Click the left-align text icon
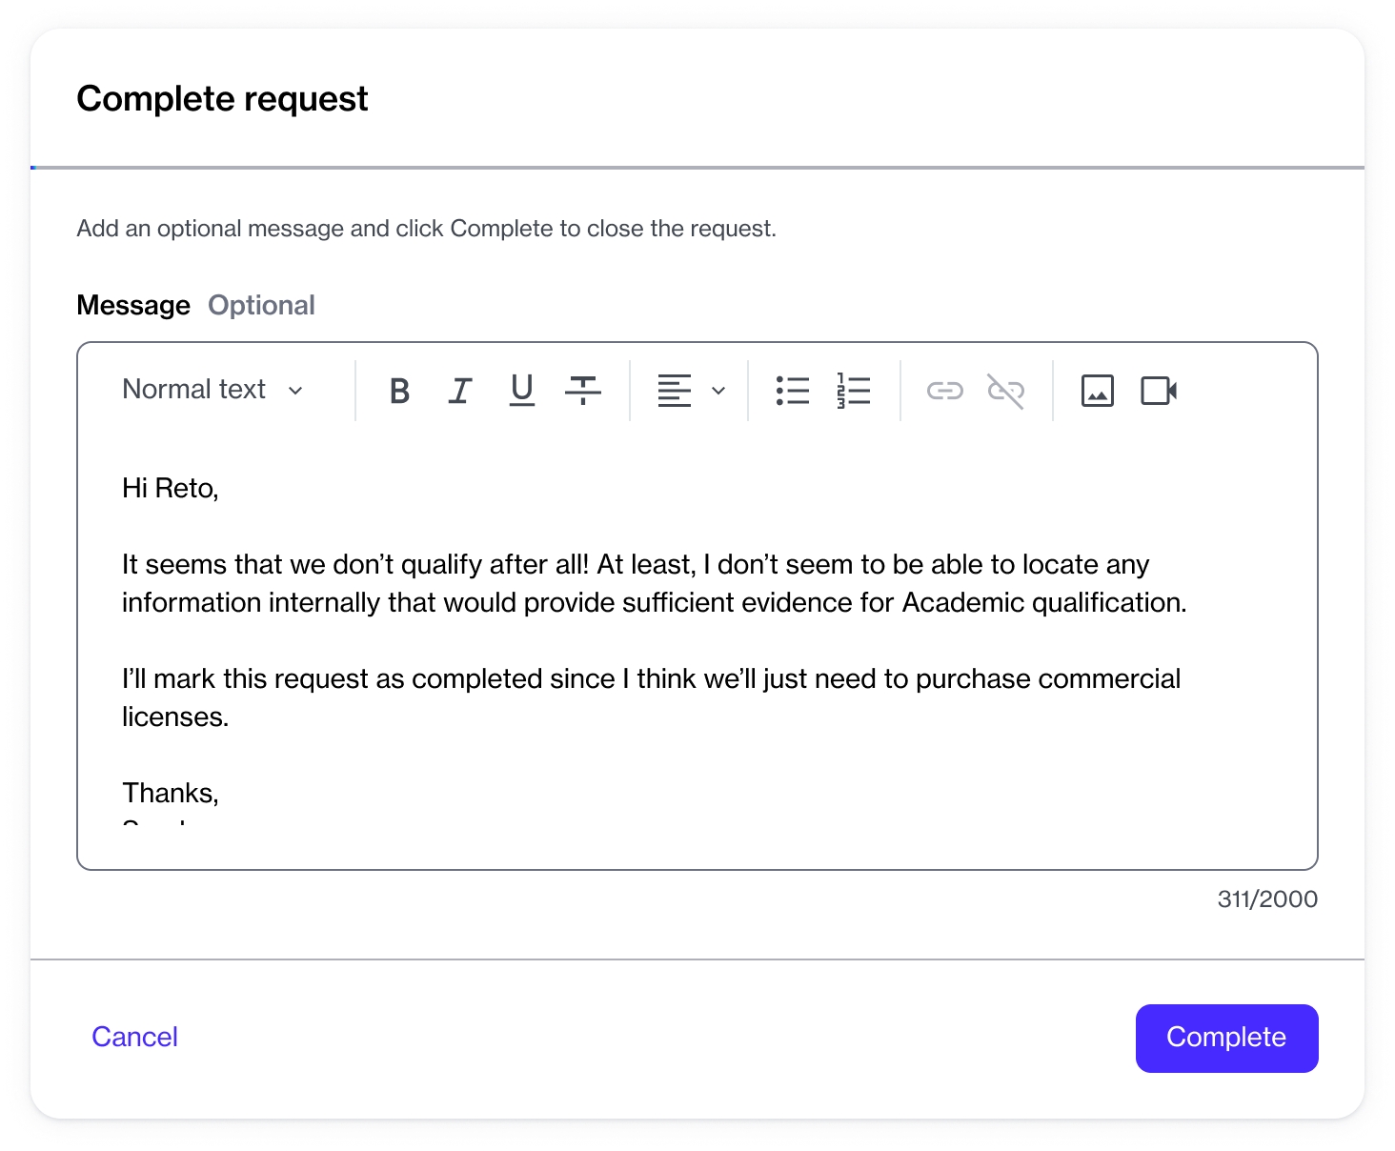This screenshot has width=1395, height=1151. coord(674,391)
